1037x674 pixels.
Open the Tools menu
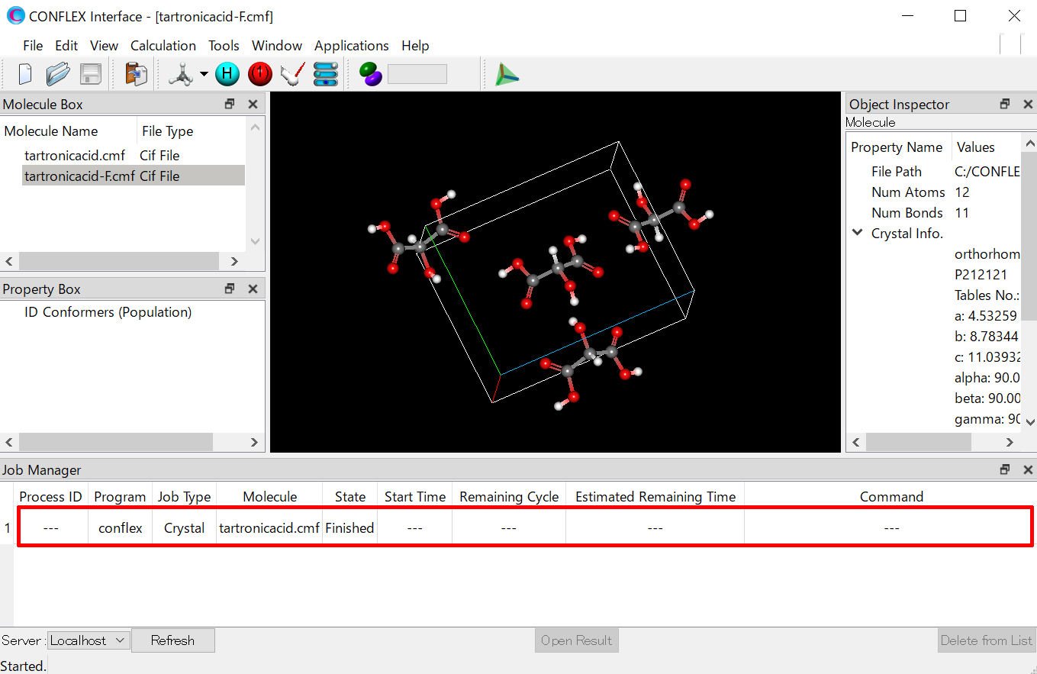pyautogui.click(x=224, y=46)
